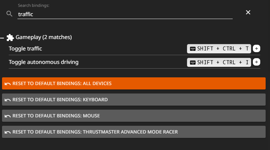Edit the SHIFT + CTRL + I binding
270x150 pixels.
pos(223,62)
